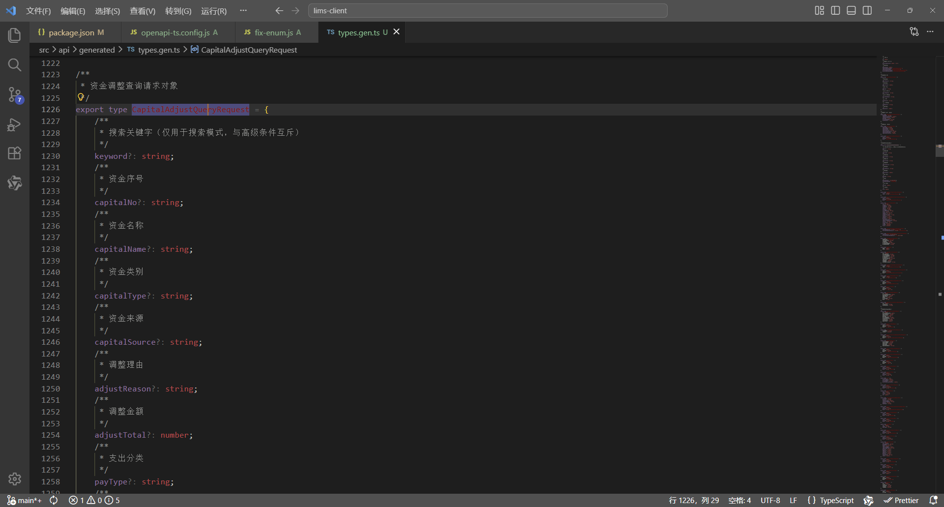This screenshot has width=944, height=507.
Task: Click the CapitalAdjustQueryRequest type name in code
Action: (190, 110)
